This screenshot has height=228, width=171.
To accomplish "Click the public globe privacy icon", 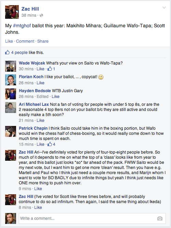I will [x=41, y=15].
